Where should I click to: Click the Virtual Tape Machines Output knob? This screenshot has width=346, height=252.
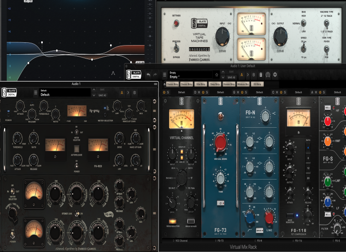(281, 36)
